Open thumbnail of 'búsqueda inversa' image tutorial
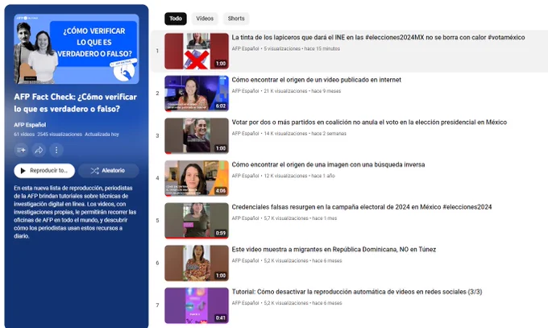The width and height of the screenshot is (548, 328). click(x=197, y=178)
